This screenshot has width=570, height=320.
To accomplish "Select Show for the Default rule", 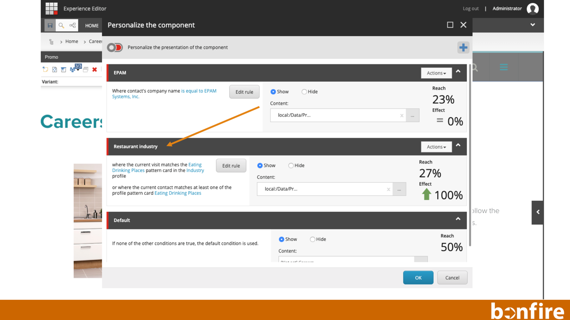I will (x=281, y=239).
